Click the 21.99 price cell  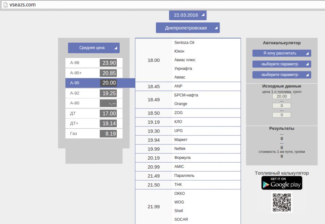(x=154, y=206)
